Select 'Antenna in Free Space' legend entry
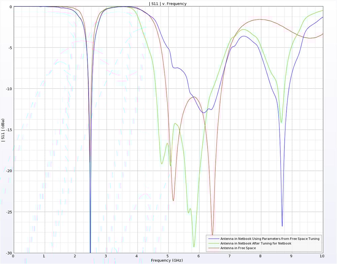Viewport: 337px width, 264px height. pos(238,248)
